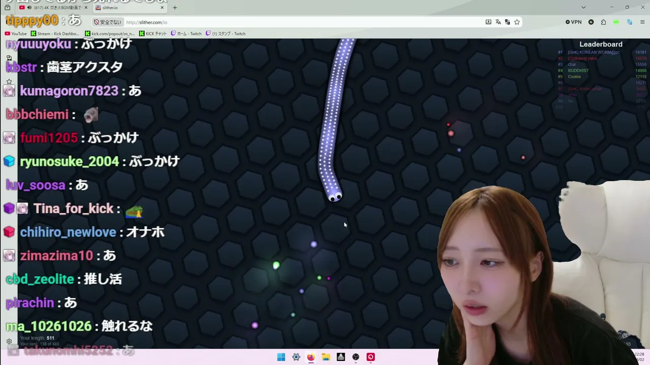Open a new browser tab

(175, 8)
